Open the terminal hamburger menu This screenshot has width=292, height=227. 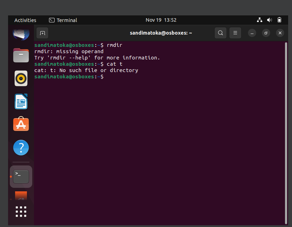[235, 33]
